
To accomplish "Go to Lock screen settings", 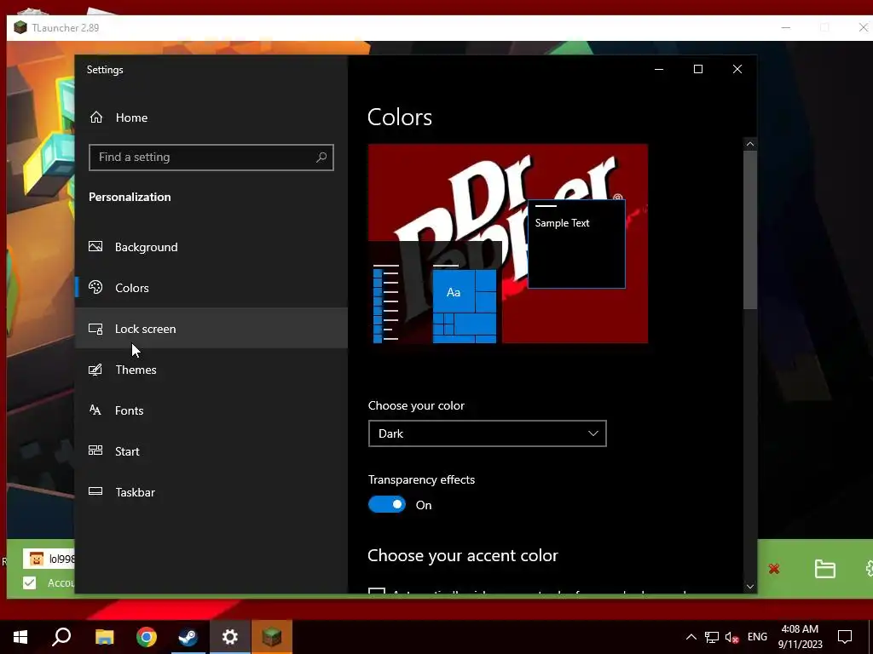I will [x=211, y=329].
